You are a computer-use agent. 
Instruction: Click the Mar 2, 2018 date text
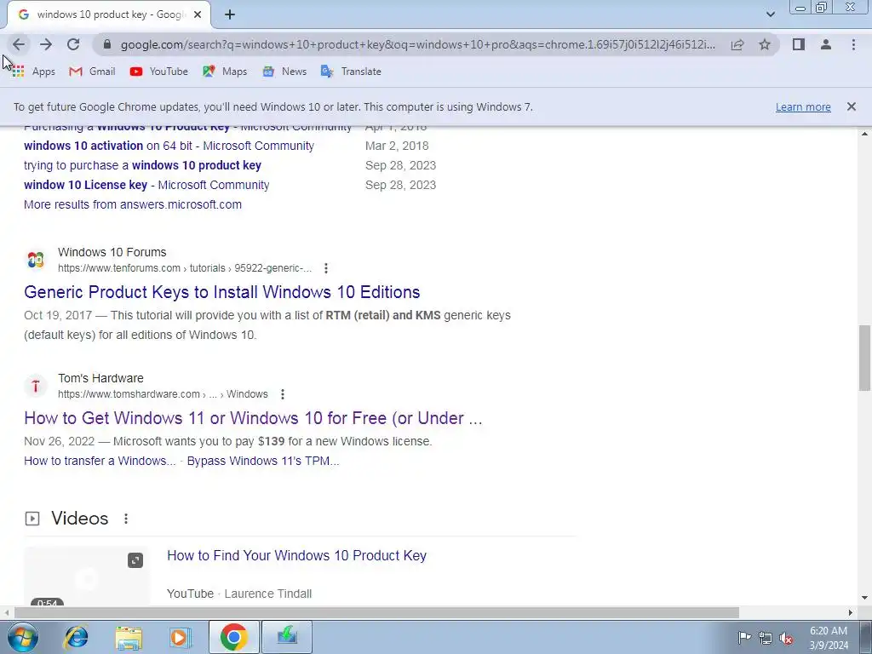tap(397, 146)
